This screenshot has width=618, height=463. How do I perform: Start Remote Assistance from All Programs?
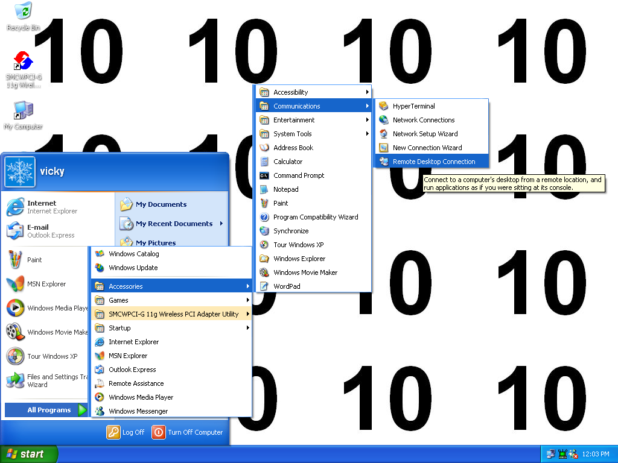pos(171,383)
